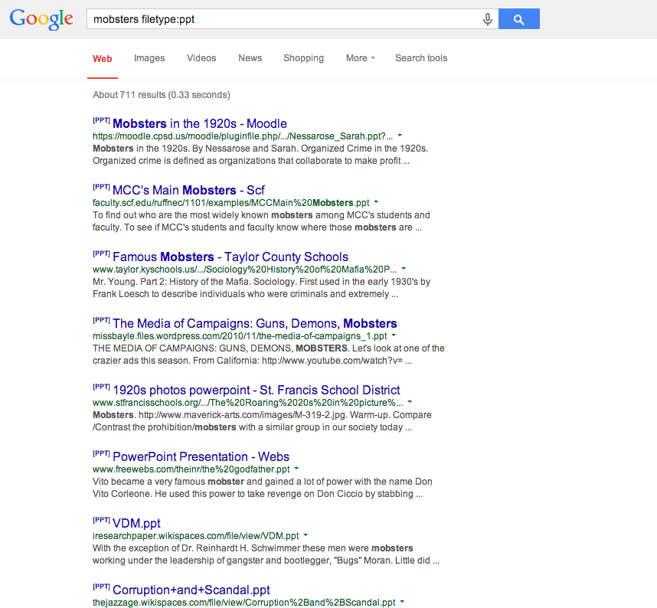The height and width of the screenshot is (608, 657).
Task: Open 'MCC's Main Mobsters - Scf' result
Action: point(188,190)
